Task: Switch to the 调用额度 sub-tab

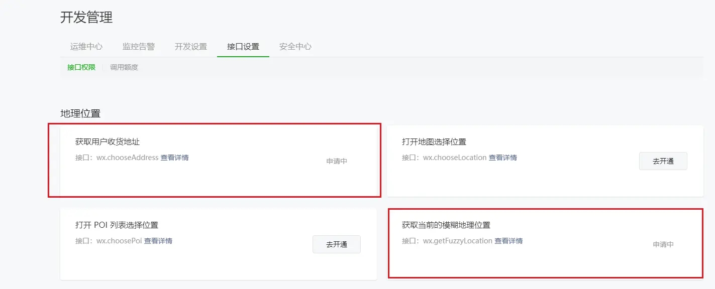Action: pyautogui.click(x=124, y=67)
